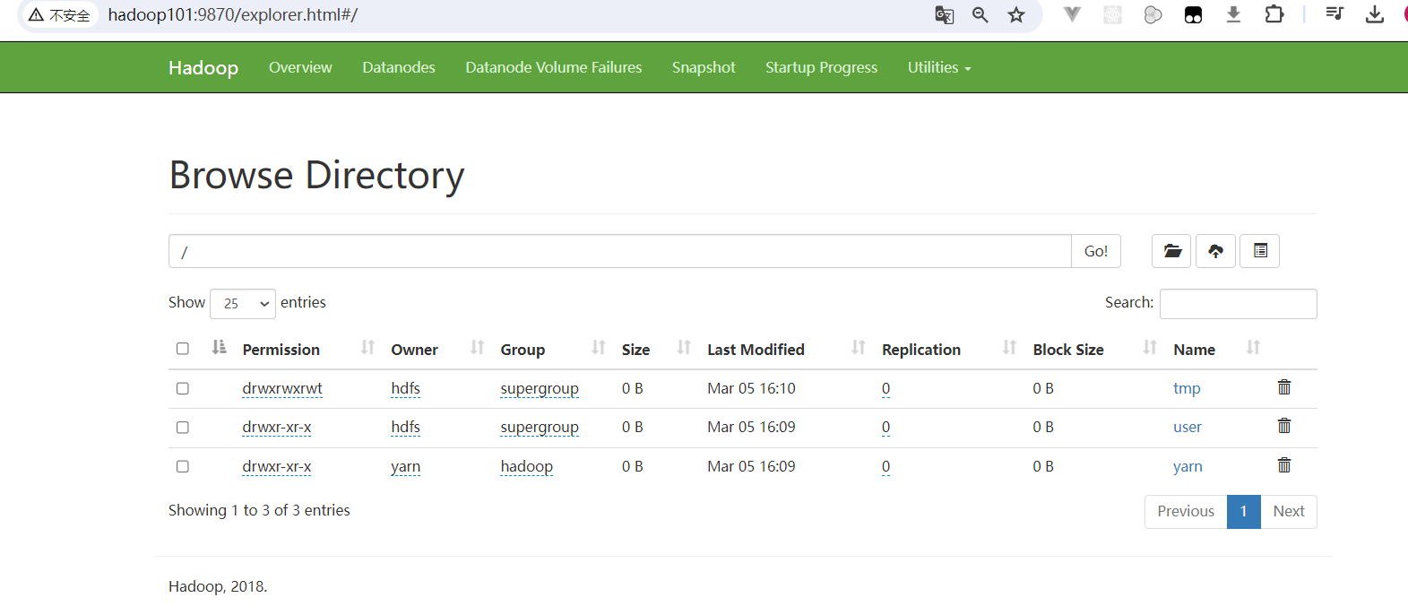Open the Show entries dropdown
The width and height of the screenshot is (1408, 615).
pyautogui.click(x=243, y=304)
